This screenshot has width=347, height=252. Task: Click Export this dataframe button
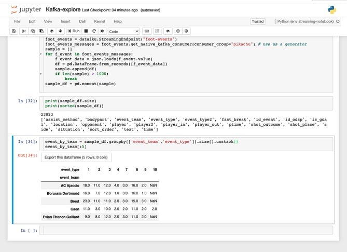76,157
